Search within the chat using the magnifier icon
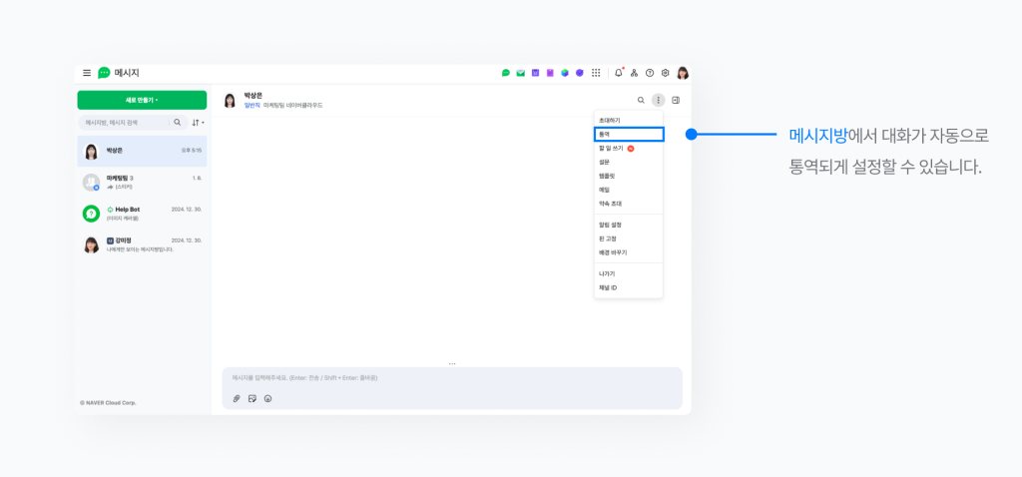The width and height of the screenshot is (1022, 477). click(641, 100)
